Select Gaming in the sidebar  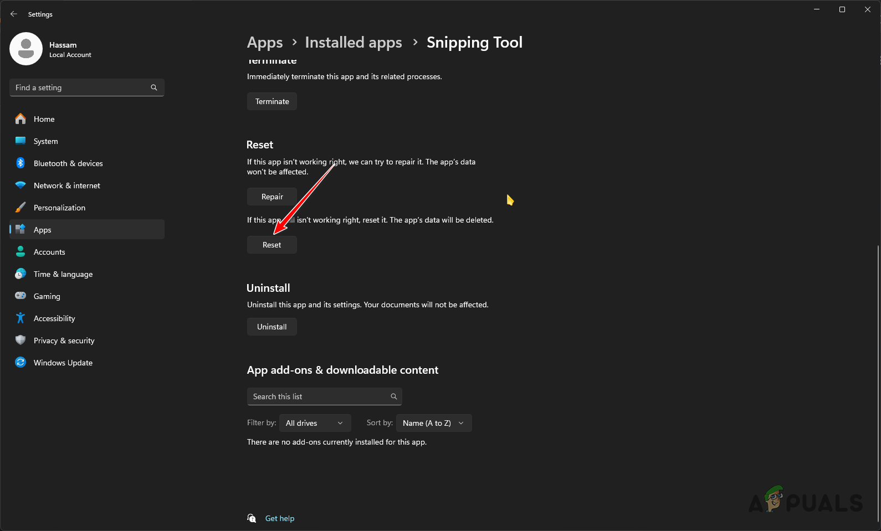click(x=87, y=296)
